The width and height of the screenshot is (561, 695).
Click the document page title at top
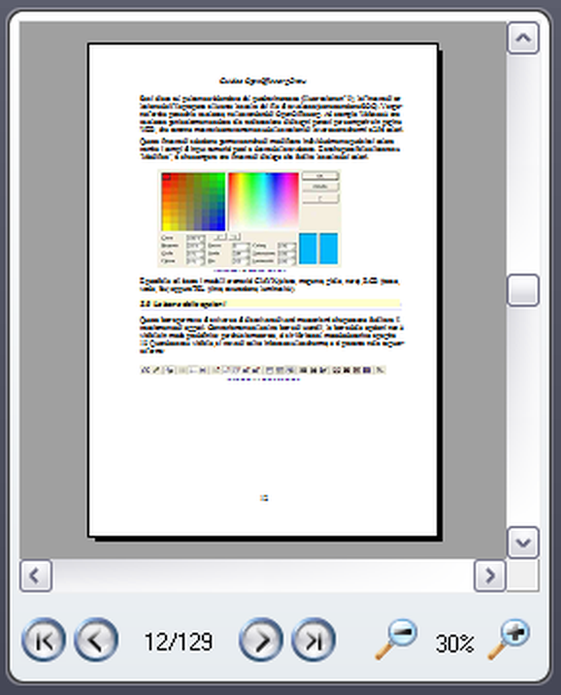pos(263,81)
